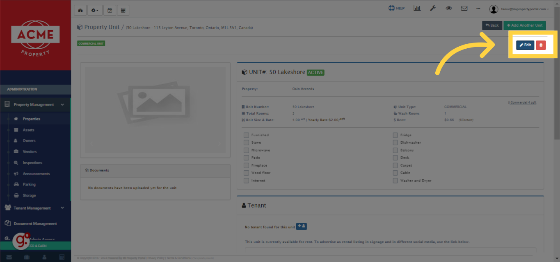Click the eye preview icon in header

(x=448, y=8)
